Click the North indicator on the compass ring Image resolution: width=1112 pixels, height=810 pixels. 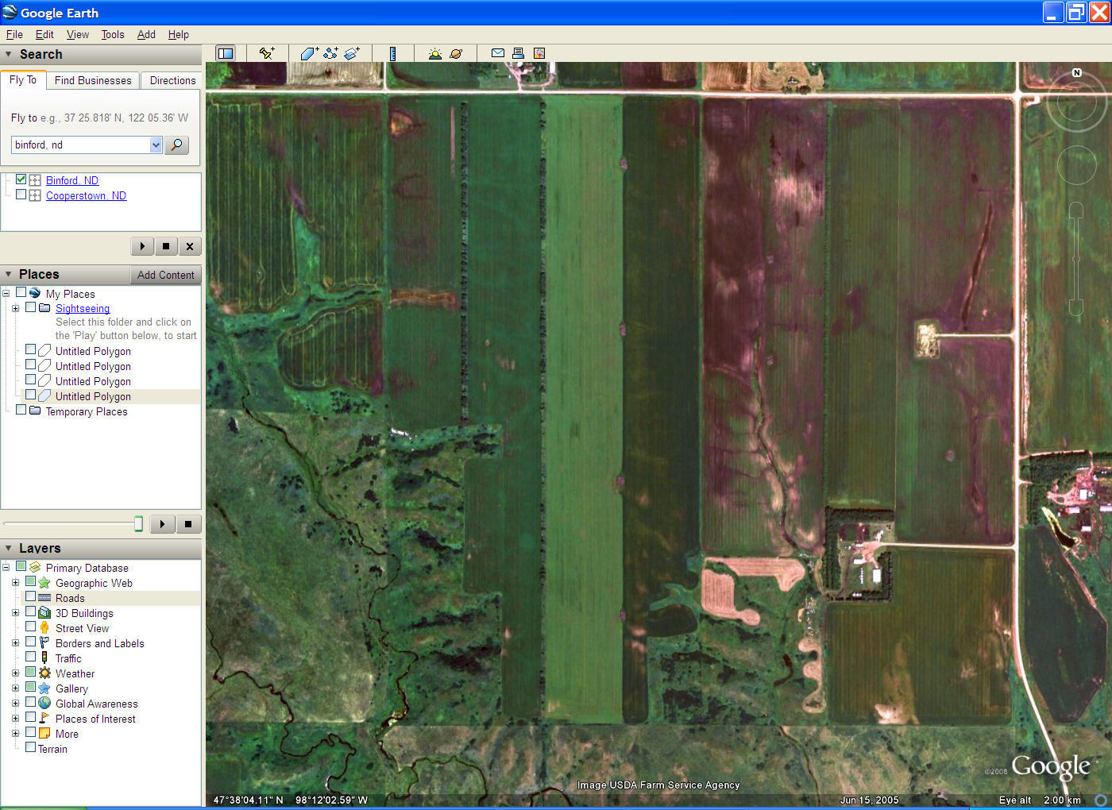tap(1077, 72)
